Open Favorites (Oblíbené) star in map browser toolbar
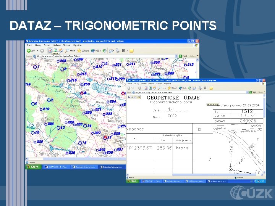The width and height of the screenshot is (275, 206). [83, 51]
